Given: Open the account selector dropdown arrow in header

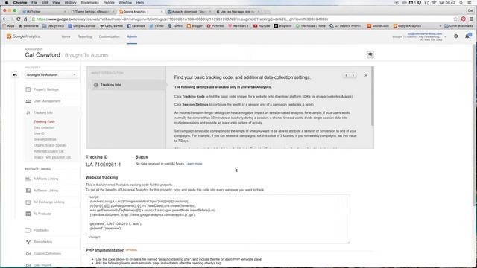Looking at the screenshot, I should (446, 36).
